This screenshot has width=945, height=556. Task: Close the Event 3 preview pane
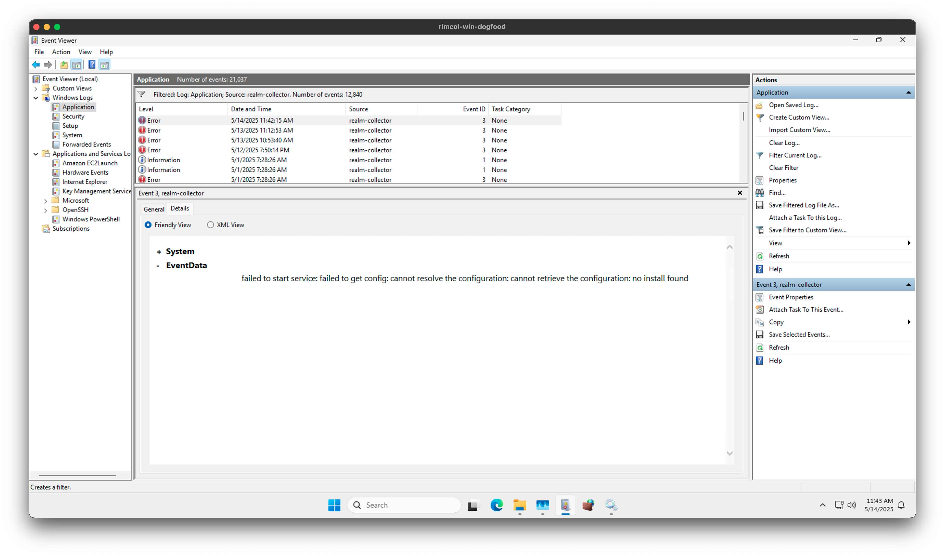pos(740,193)
